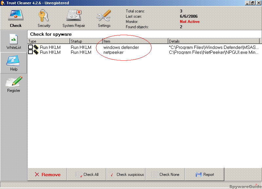The height and width of the screenshot is (189, 262).
Task: Restore the Trust Cleaner window size
Action: [x=253, y=3]
